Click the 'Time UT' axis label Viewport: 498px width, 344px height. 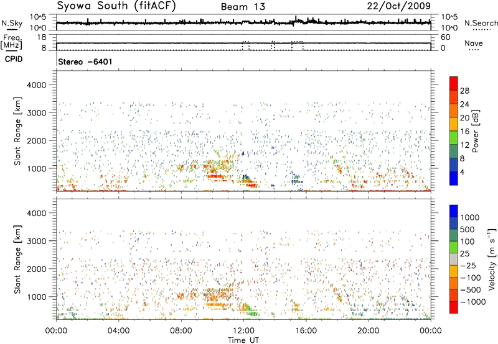pyautogui.click(x=243, y=340)
